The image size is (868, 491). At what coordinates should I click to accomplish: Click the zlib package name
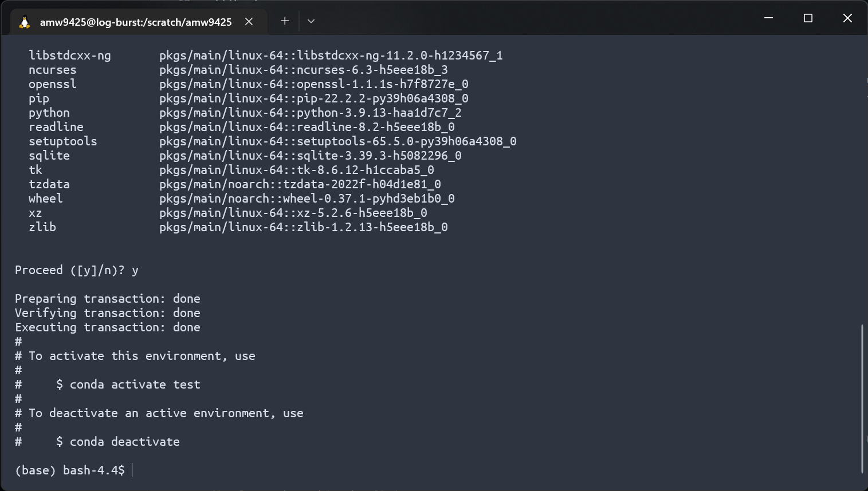[42, 227]
